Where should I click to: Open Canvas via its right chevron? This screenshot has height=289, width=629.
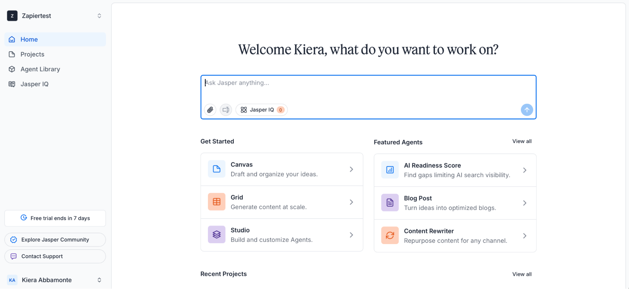351,169
